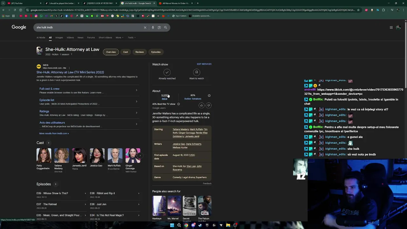Screen dimensions: 407x229
Task: Open Steam from the taskbar
Action: point(200,225)
